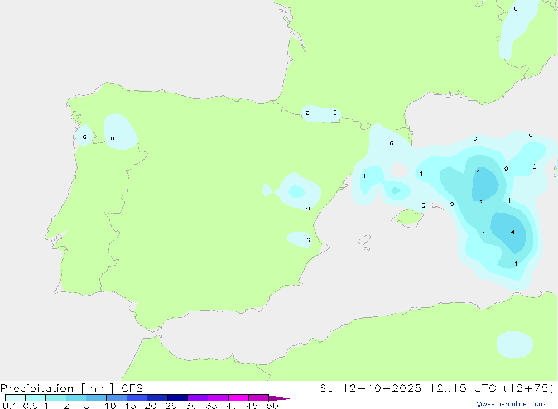Click the 'Precipitation [mm] GFS' title text
Screen dimensions: 558x409
pyautogui.click(x=71, y=388)
